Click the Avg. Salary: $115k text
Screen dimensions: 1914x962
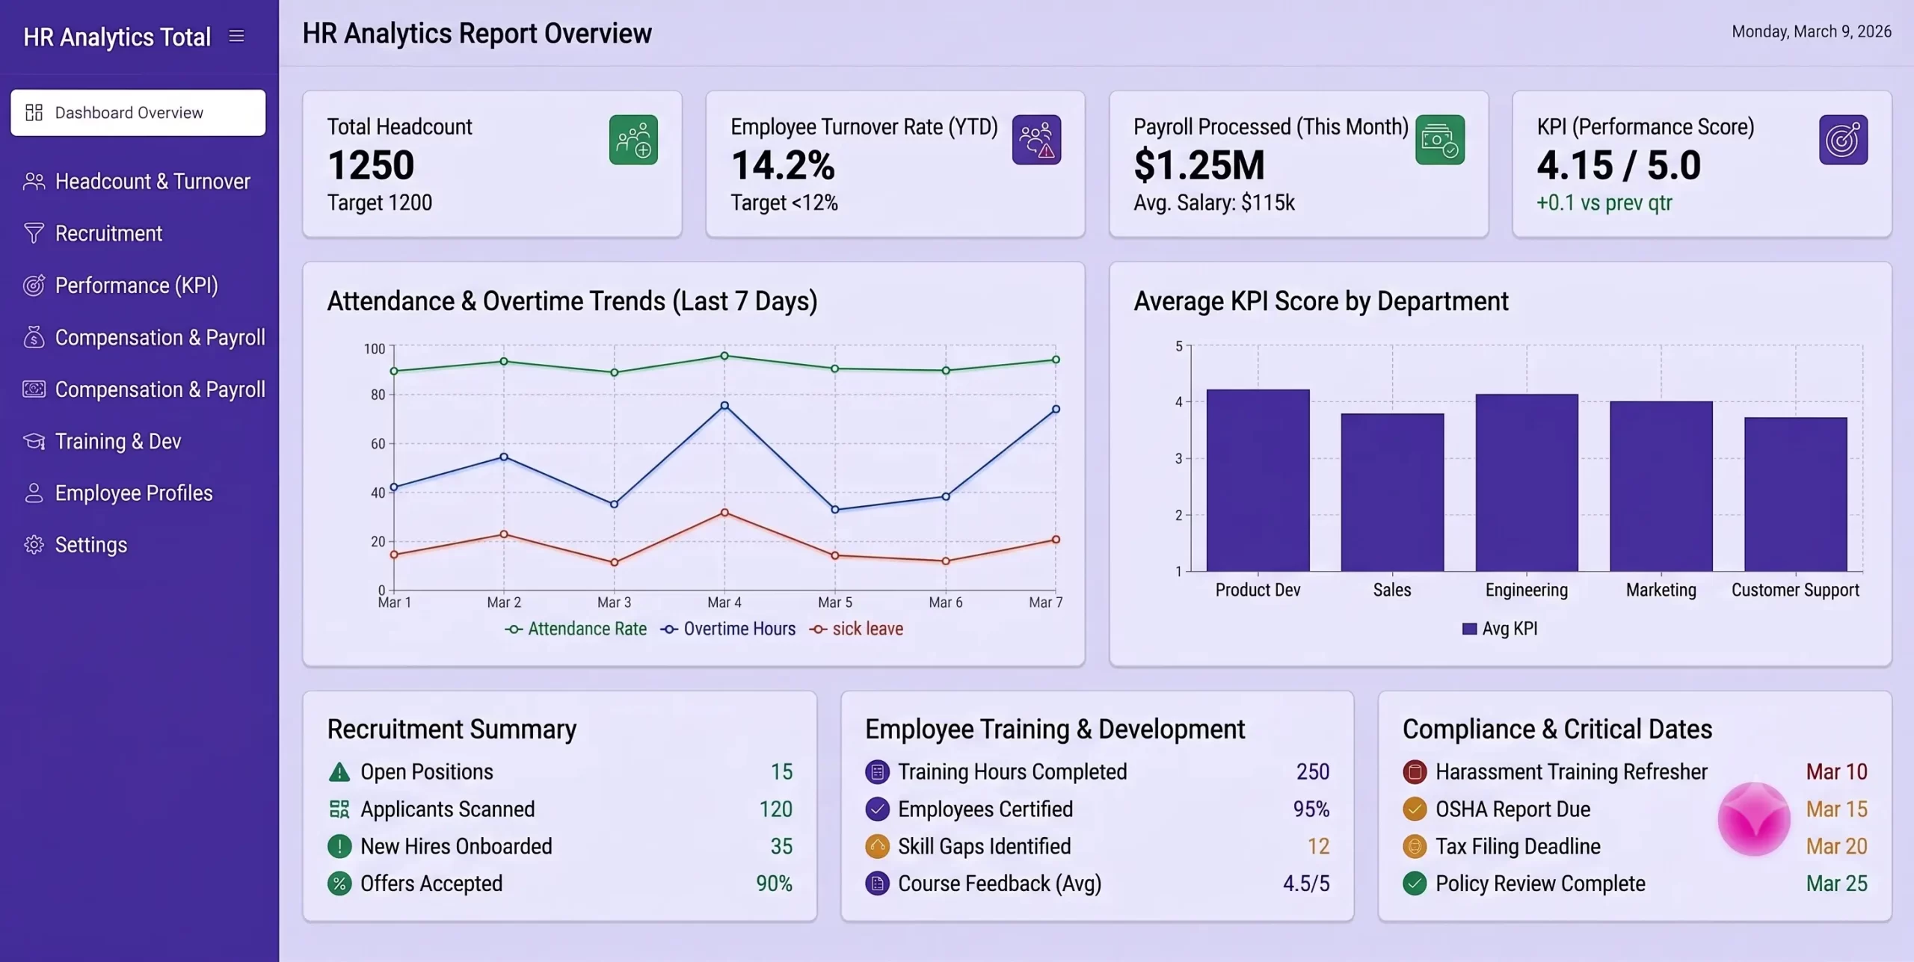click(1214, 203)
